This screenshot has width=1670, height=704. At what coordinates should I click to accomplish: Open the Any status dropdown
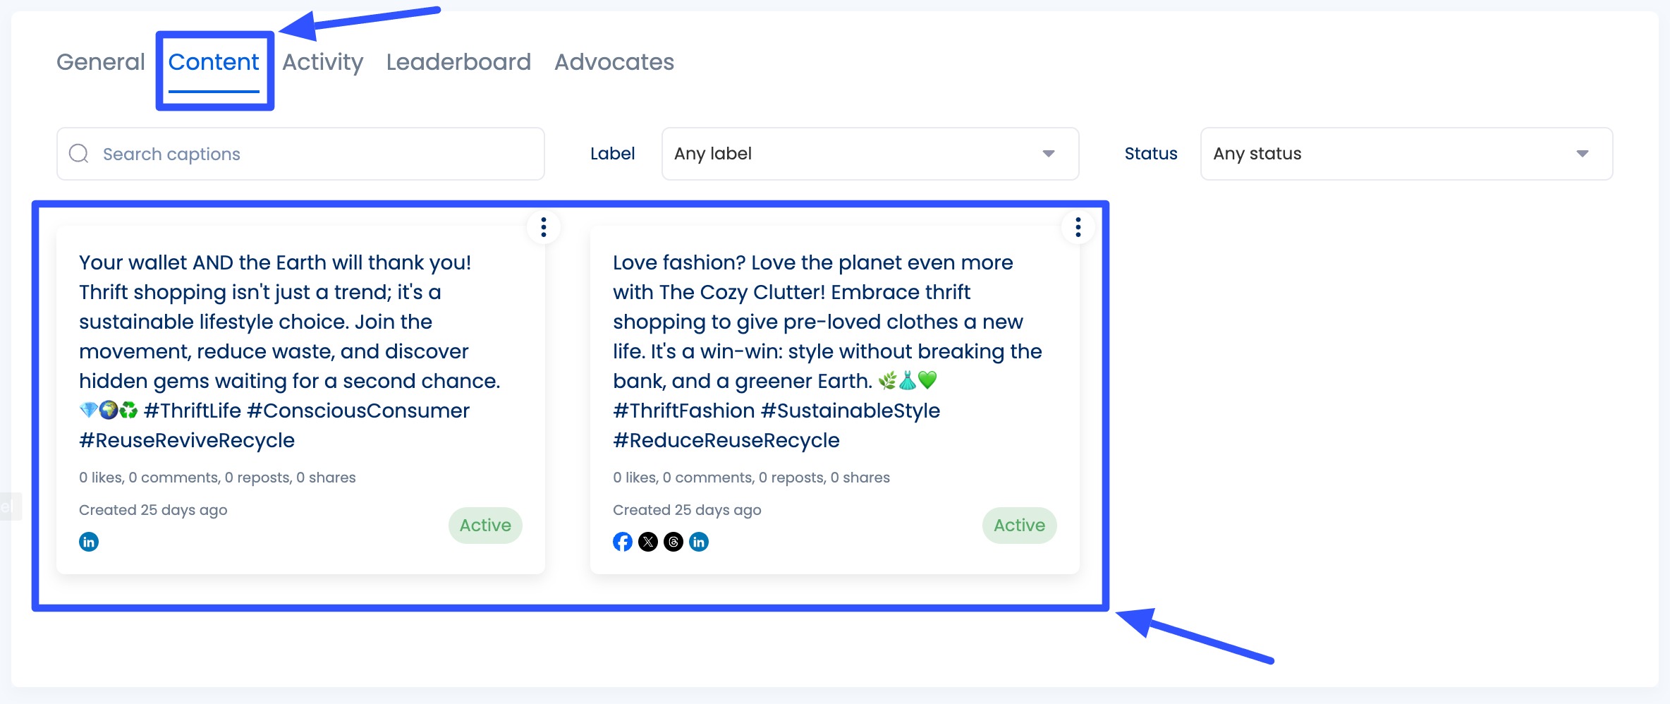click(x=1406, y=154)
